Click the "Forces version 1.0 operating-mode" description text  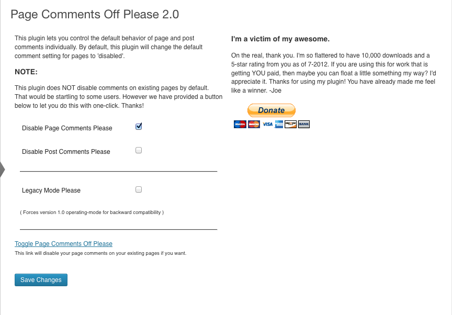tap(92, 212)
